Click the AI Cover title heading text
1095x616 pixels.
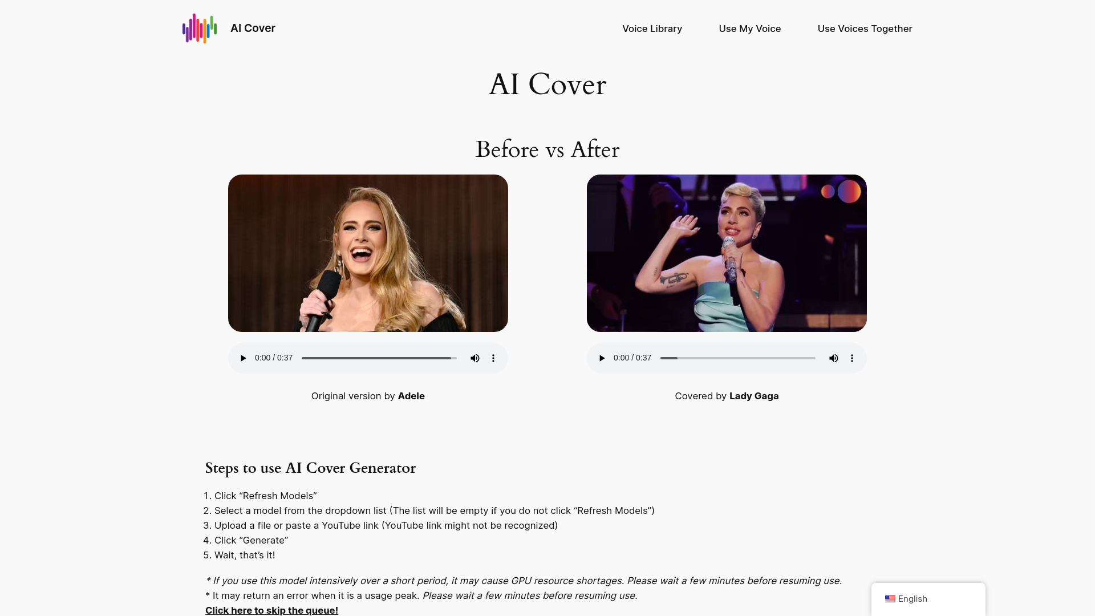pyautogui.click(x=547, y=84)
